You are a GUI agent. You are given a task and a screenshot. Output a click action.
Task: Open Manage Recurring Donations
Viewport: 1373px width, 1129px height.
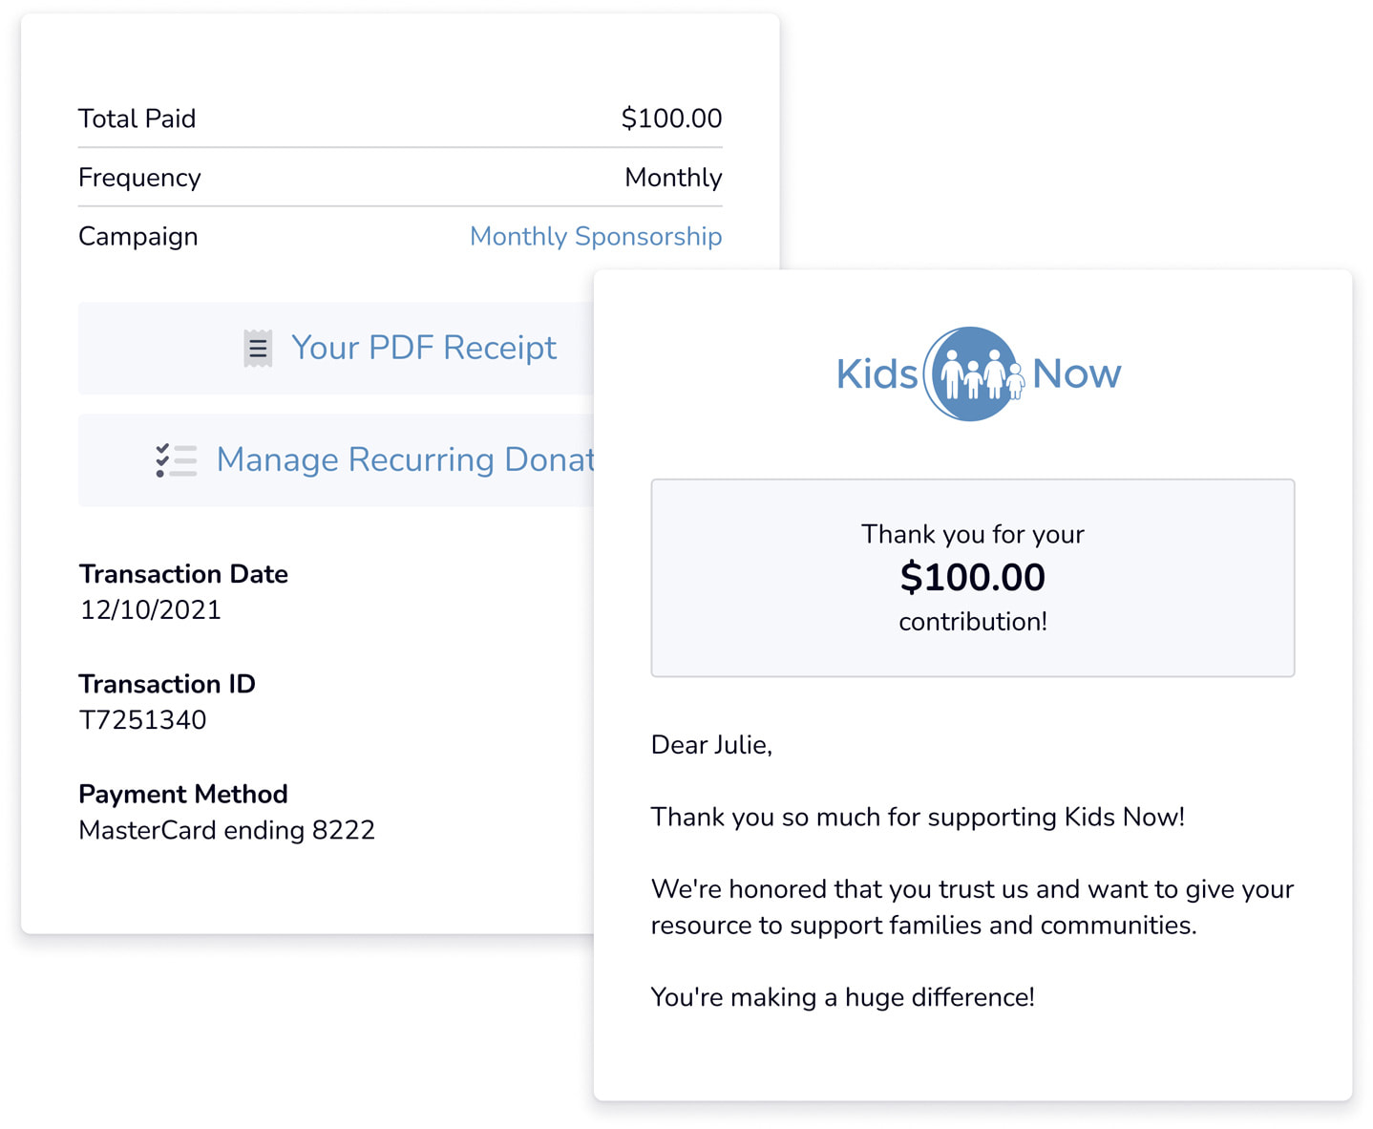[x=335, y=459]
